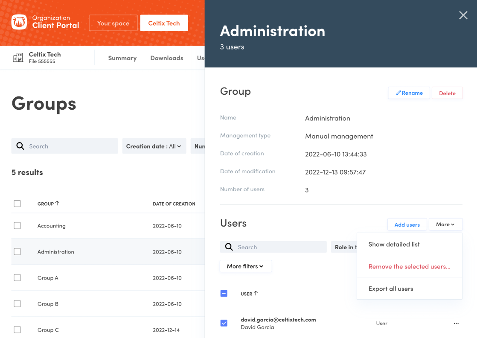Collapse the More dropdown menu

click(x=445, y=224)
